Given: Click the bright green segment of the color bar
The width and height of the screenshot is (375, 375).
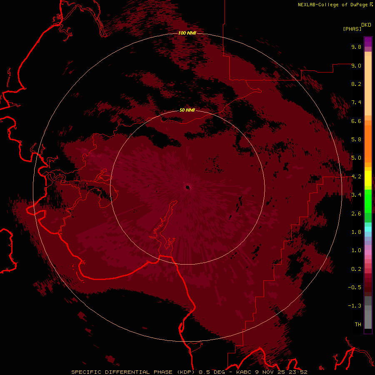Looking at the screenshot, I should [368, 201].
